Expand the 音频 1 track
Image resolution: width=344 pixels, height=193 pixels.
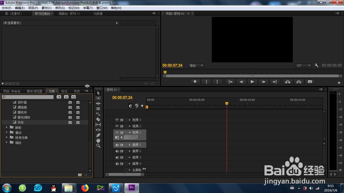(x=130, y=145)
